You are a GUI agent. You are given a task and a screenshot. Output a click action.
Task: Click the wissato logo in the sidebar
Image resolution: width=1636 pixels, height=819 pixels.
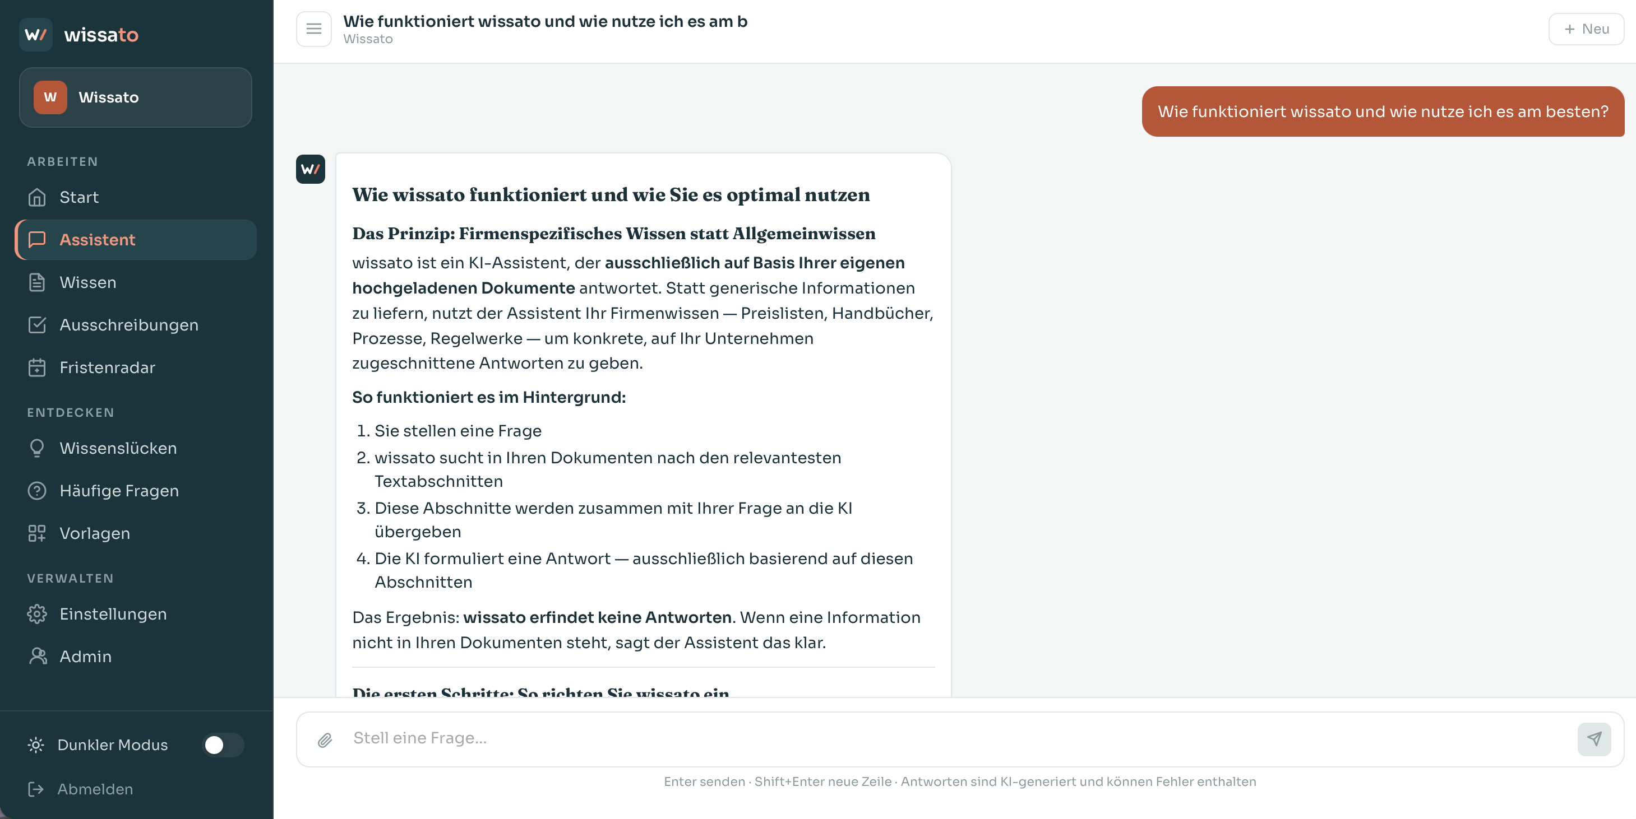[x=78, y=34]
